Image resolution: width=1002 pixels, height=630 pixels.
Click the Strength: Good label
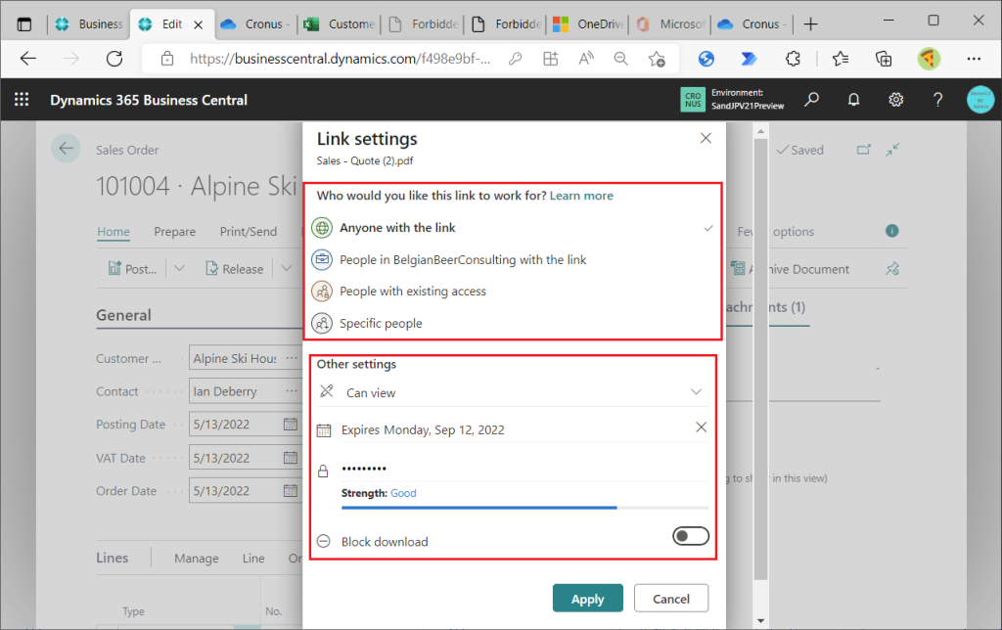(379, 493)
